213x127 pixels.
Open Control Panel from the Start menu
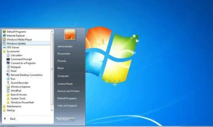coord(65,84)
